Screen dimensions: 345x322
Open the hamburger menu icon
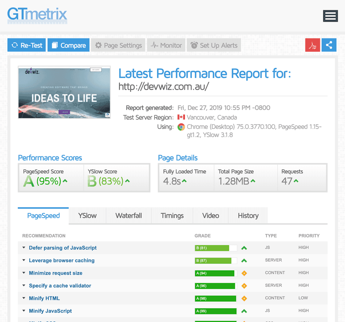click(330, 16)
